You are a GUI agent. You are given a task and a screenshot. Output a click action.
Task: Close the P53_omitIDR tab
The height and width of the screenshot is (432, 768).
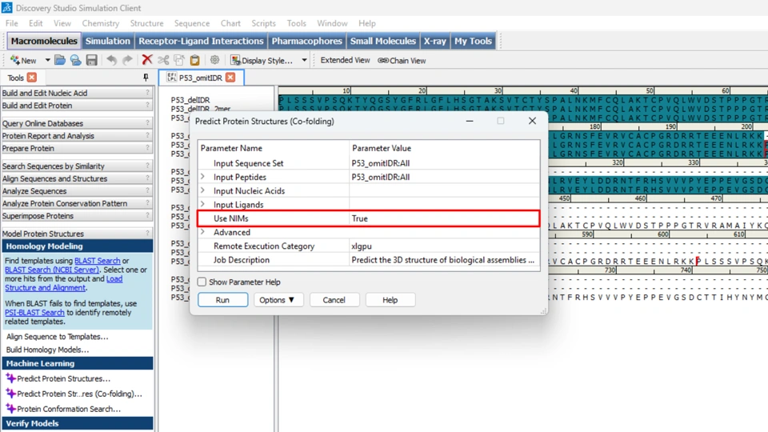230,78
